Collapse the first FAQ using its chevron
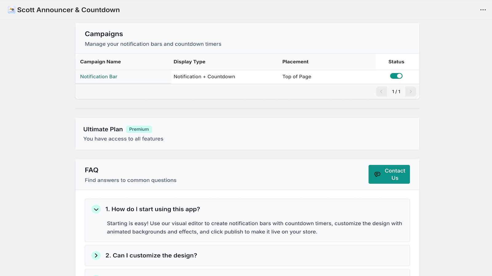 pos(96,209)
